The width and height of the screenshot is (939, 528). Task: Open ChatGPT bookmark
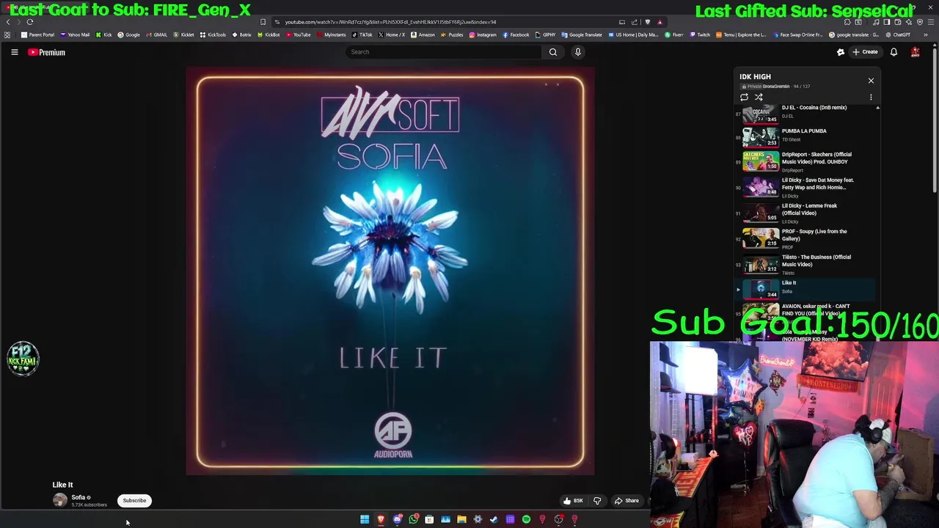[898, 34]
